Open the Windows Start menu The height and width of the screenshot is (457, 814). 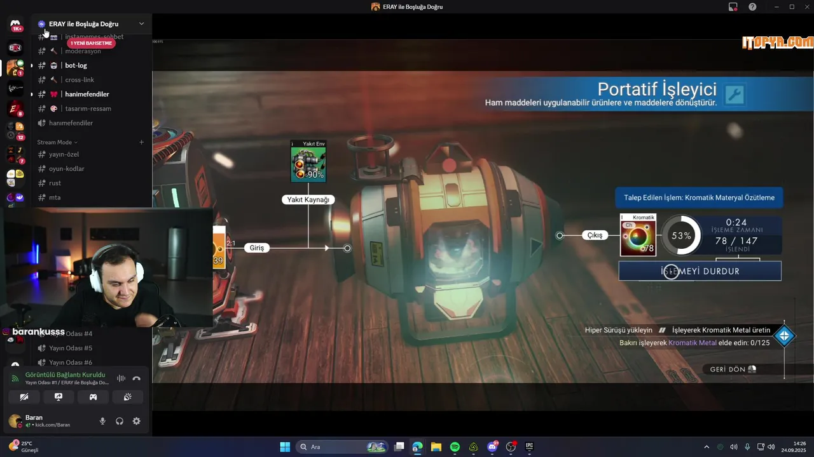(285, 447)
